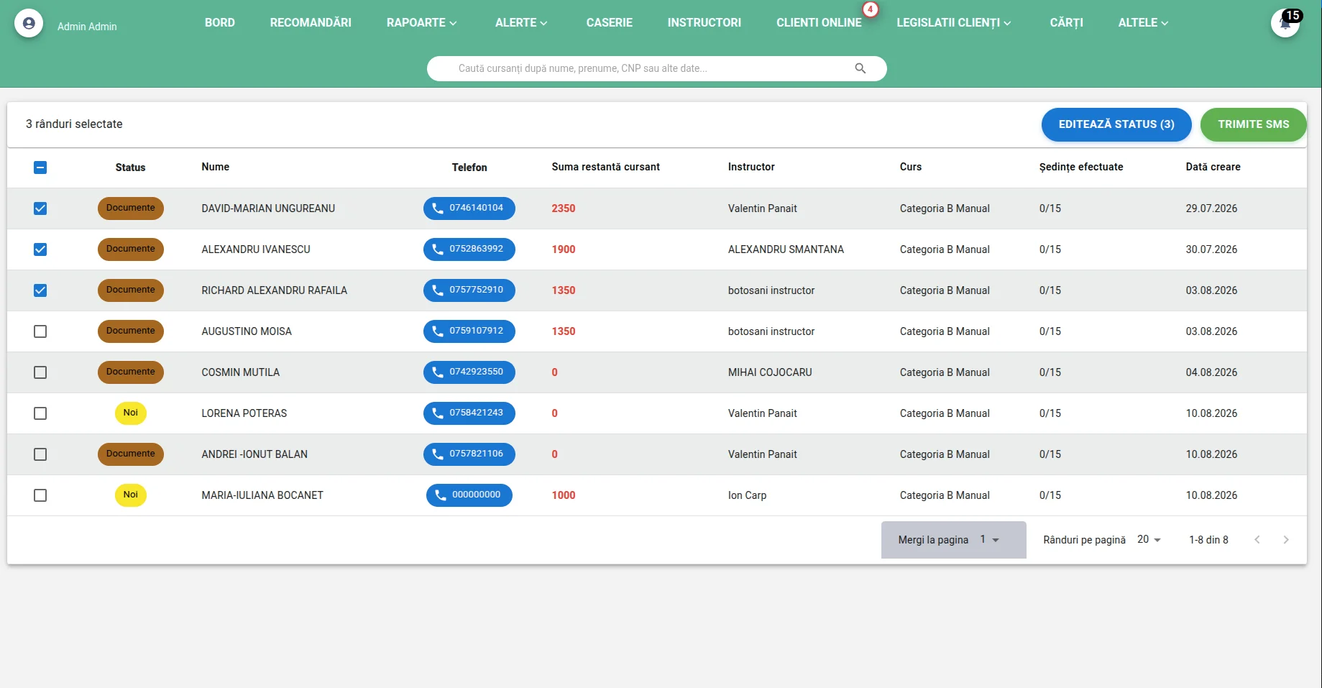Click the Documente status of DAVID-MARIAN UNGUREANU
Viewport: 1322px width, 688px height.
click(x=131, y=208)
